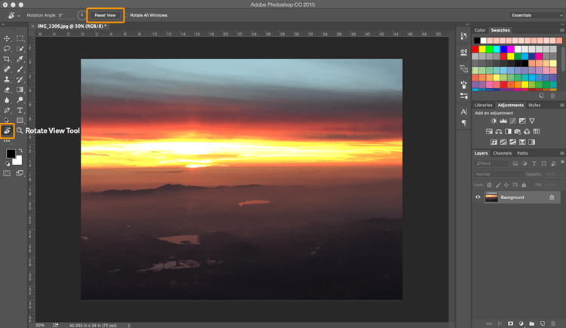Switch to the Paths tab
Viewport: 566px width, 328px height.
pos(522,153)
